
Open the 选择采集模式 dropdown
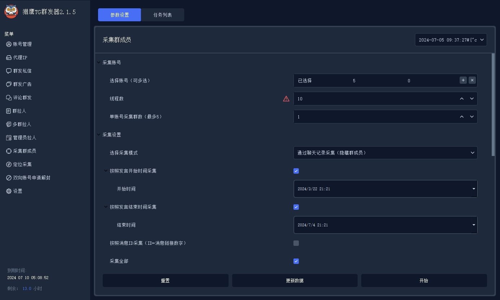tap(385, 153)
